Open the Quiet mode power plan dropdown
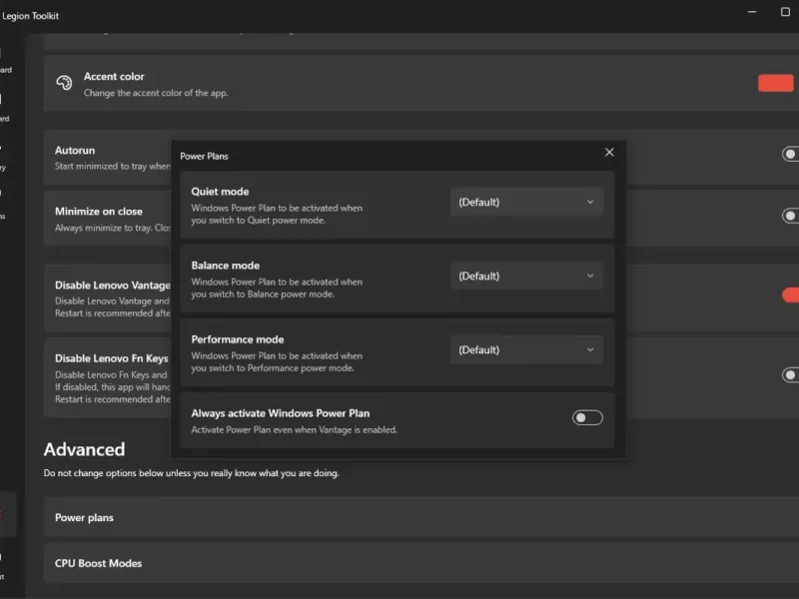This screenshot has height=599, width=799. [526, 203]
